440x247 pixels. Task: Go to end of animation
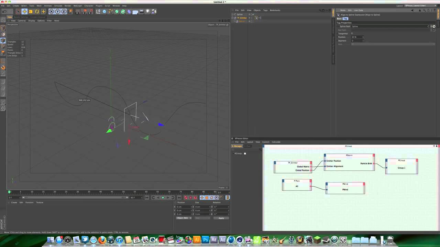coord(179,198)
